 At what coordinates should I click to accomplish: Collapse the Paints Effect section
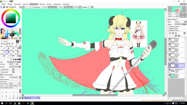coord(168,19)
